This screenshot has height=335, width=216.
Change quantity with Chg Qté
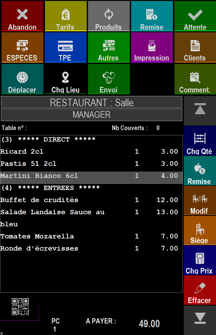[x=200, y=140]
